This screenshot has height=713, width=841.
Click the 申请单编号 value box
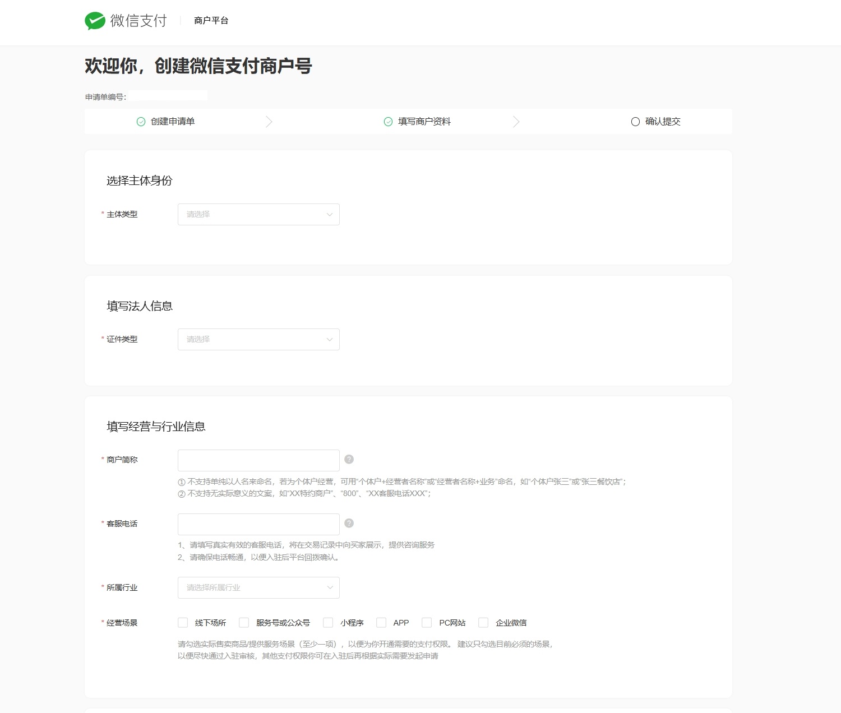(168, 96)
